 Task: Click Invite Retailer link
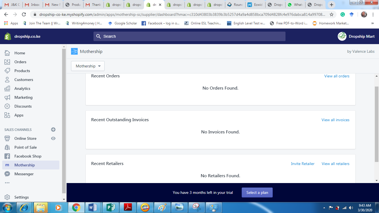(x=303, y=164)
